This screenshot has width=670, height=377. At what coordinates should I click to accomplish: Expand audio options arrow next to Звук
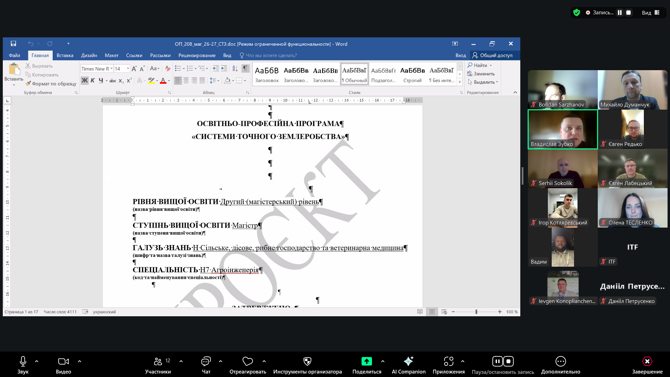(37, 361)
